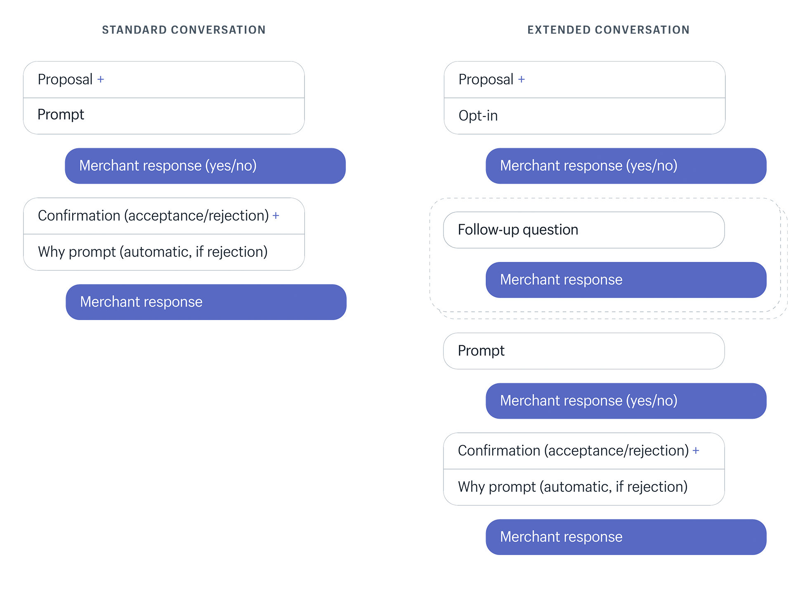Select the Extended Conversation heading

609,30
